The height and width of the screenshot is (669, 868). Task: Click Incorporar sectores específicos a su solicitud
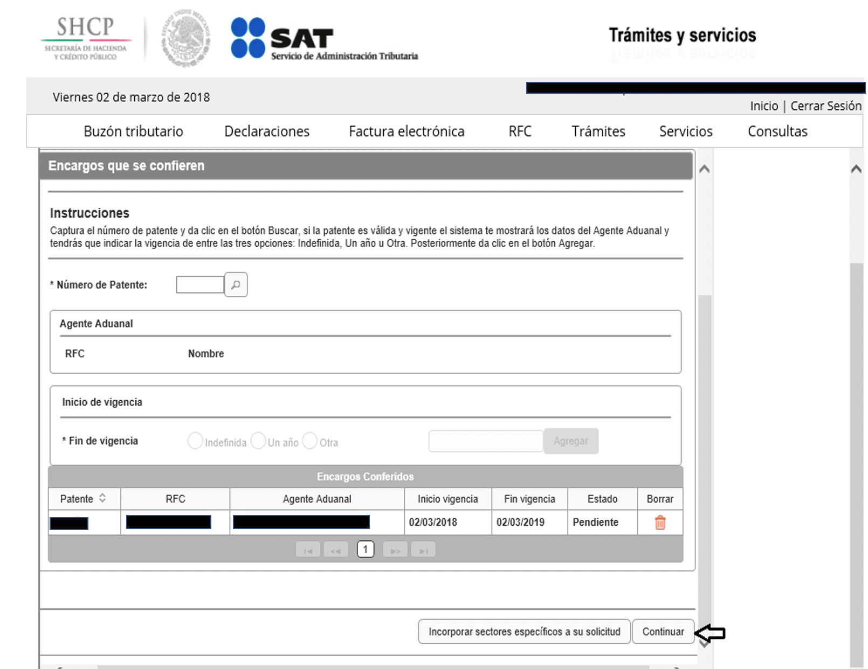(524, 631)
